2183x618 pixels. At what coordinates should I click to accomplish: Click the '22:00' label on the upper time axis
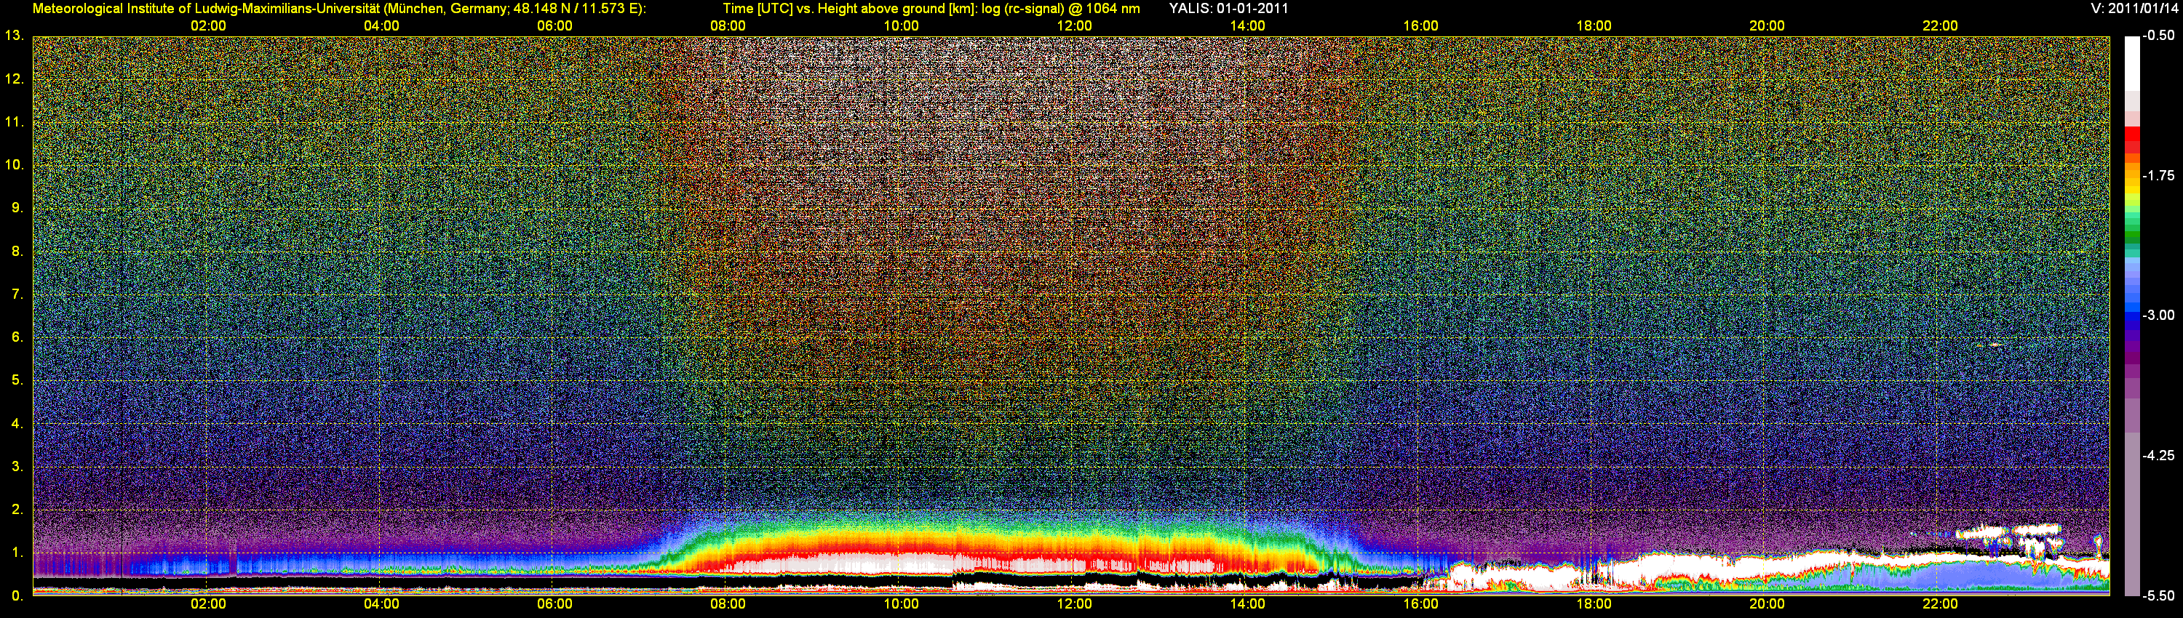[x=1940, y=26]
